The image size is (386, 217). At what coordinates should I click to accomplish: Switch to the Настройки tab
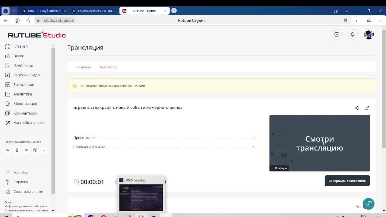pos(83,67)
